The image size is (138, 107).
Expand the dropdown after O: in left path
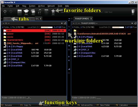pyautogui.click(x=9, y=24)
